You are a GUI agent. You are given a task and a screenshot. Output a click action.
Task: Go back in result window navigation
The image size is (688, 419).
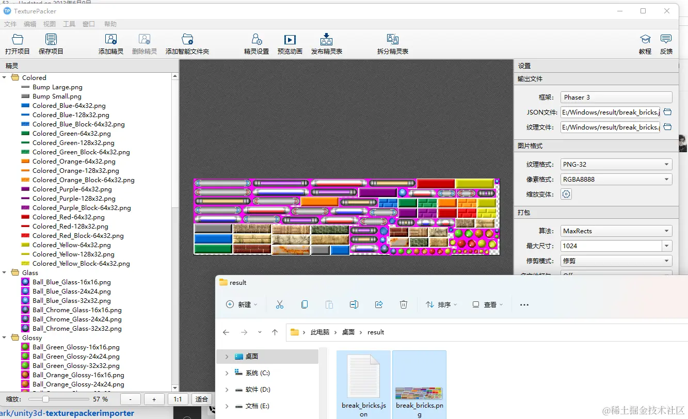226,332
